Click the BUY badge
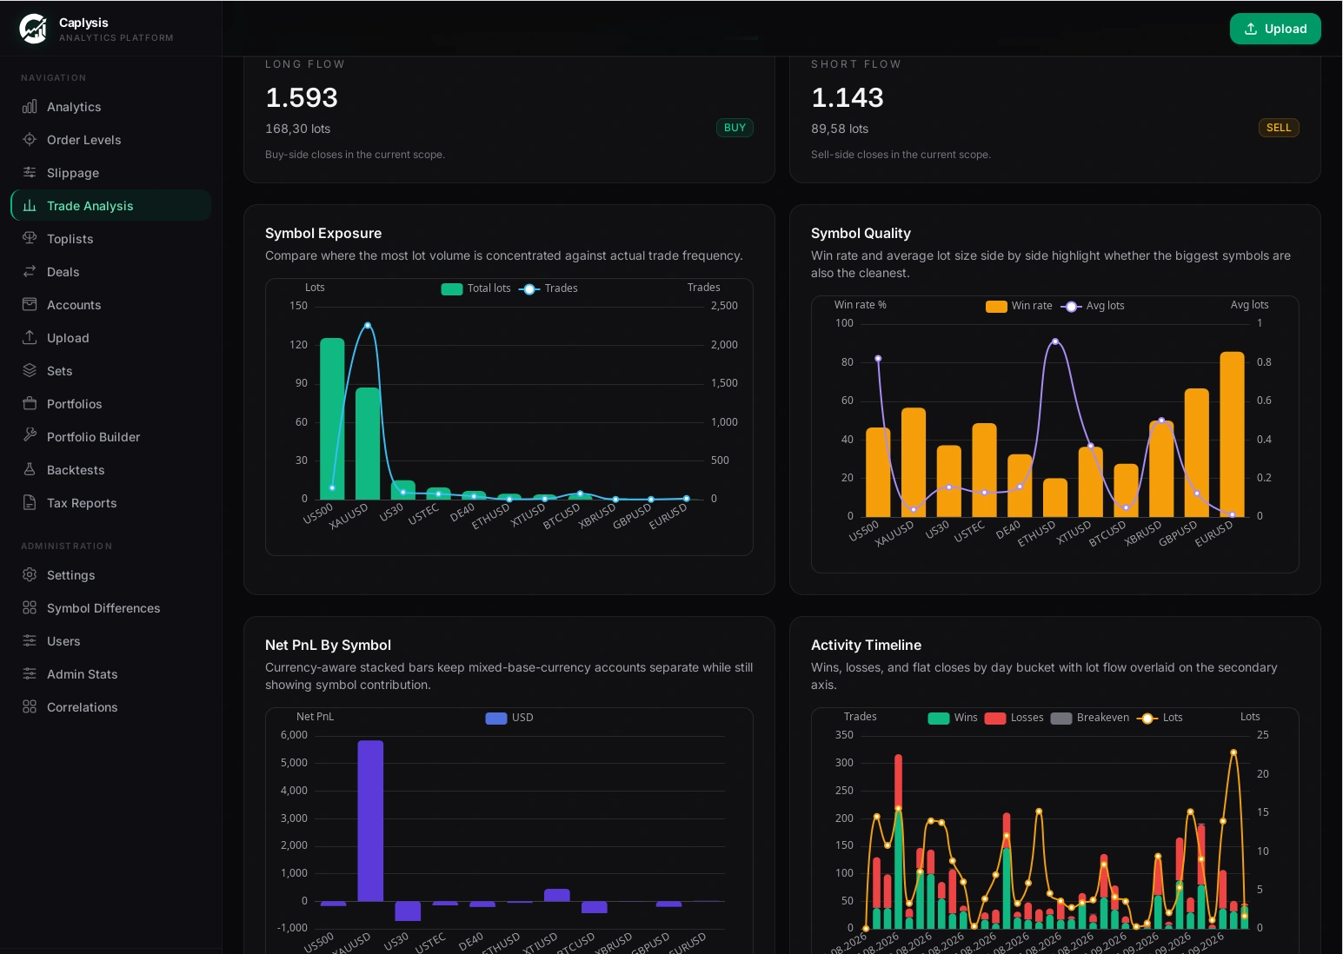The image size is (1343, 954). pyautogui.click(x=735, y=128)
